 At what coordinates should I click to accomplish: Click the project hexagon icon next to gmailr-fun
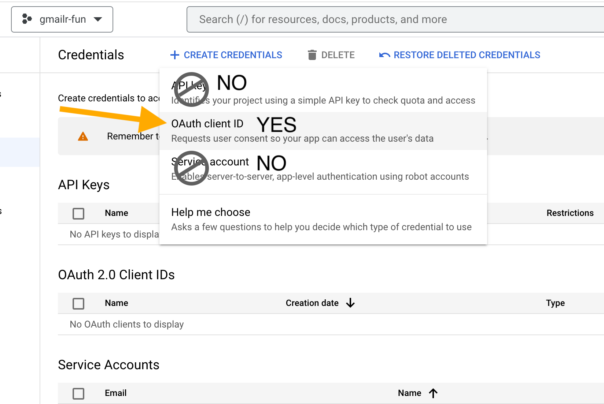pyautogui.click(x=26, y=19)
